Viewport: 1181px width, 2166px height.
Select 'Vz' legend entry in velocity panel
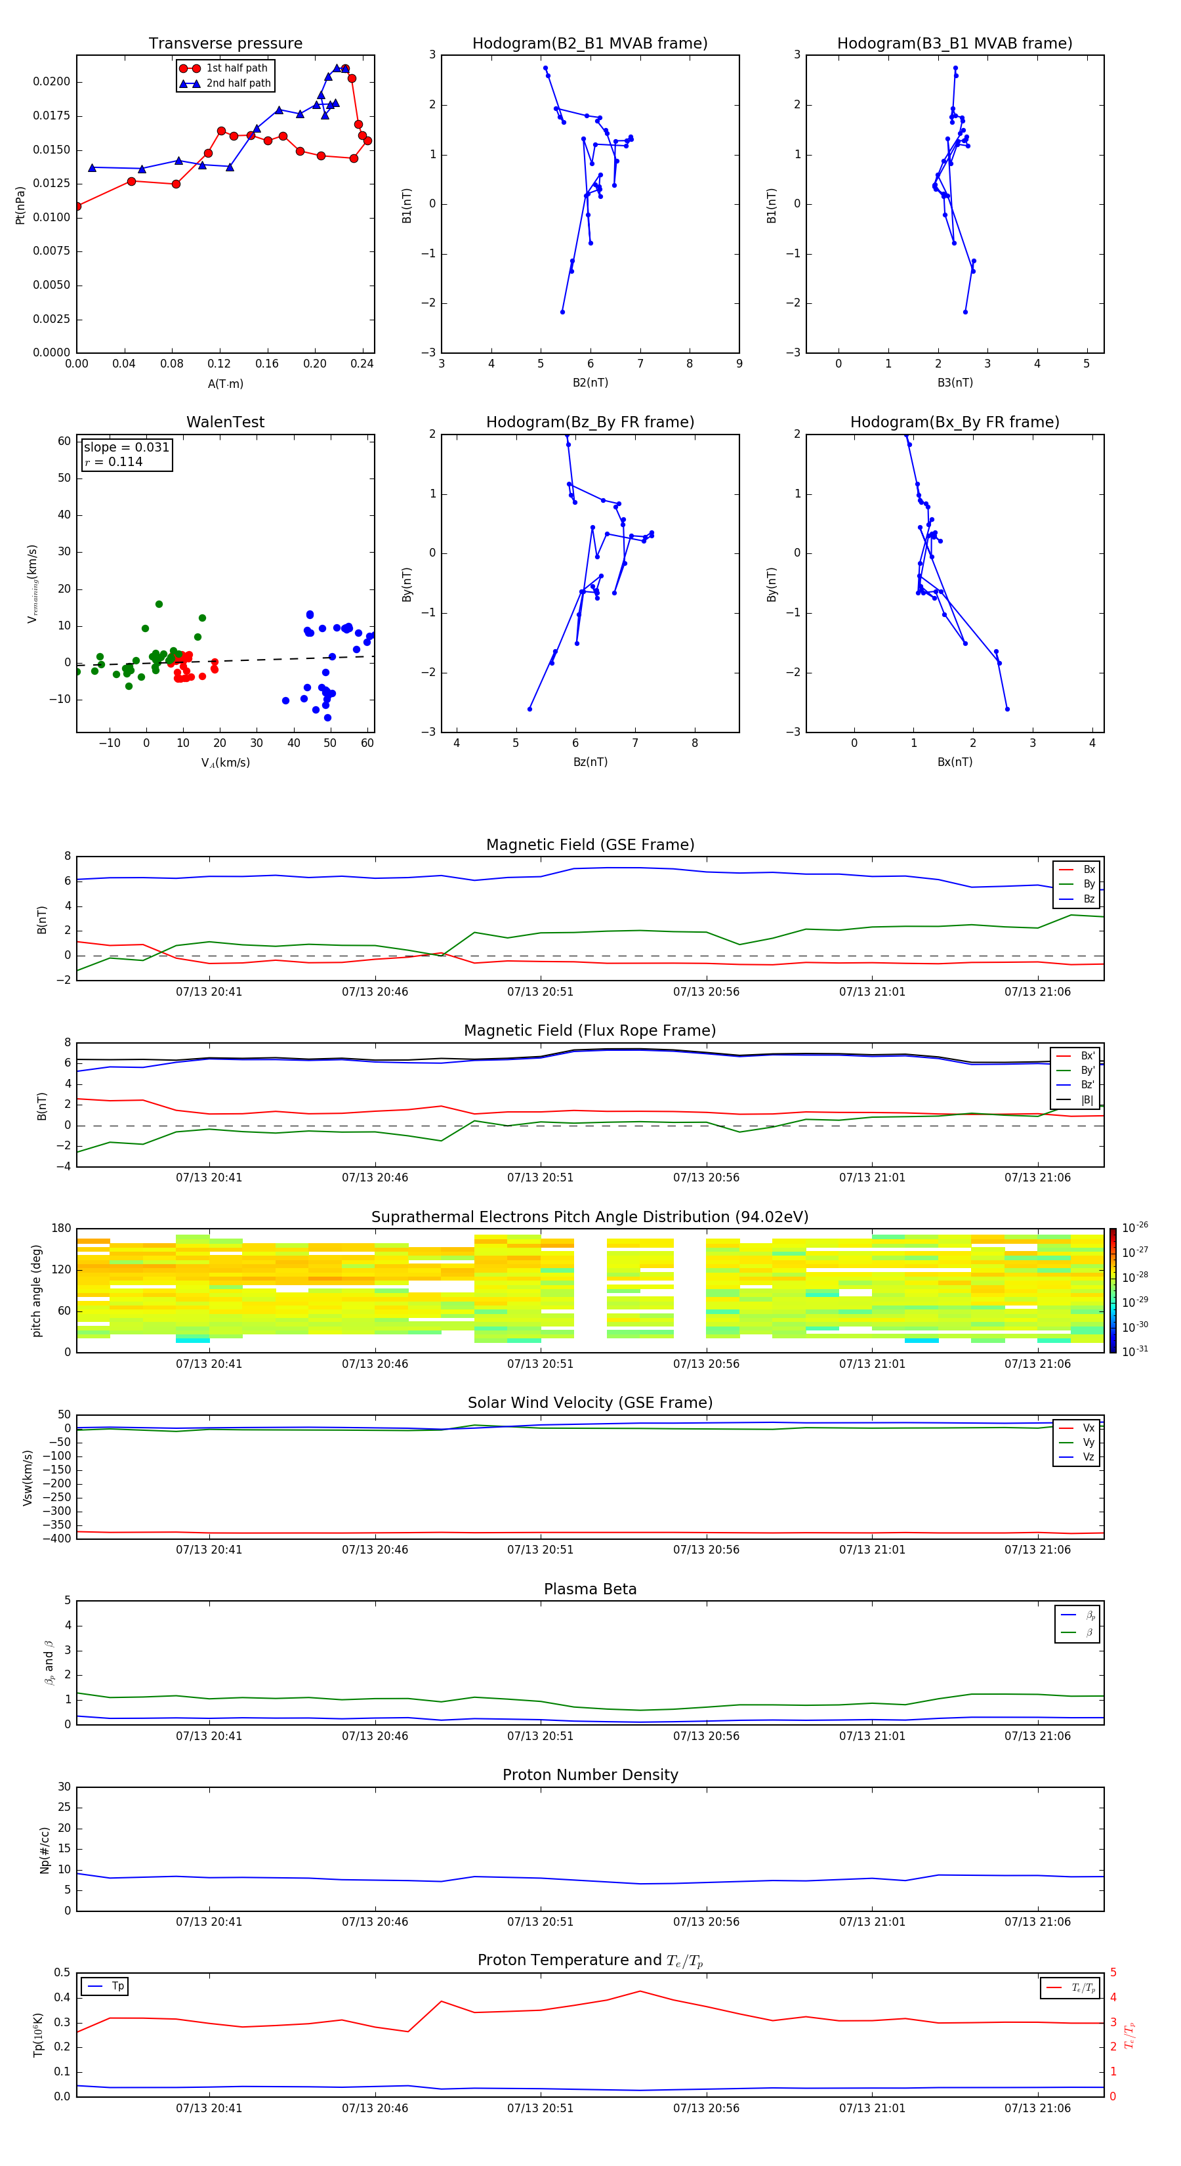(1077, 1456)
